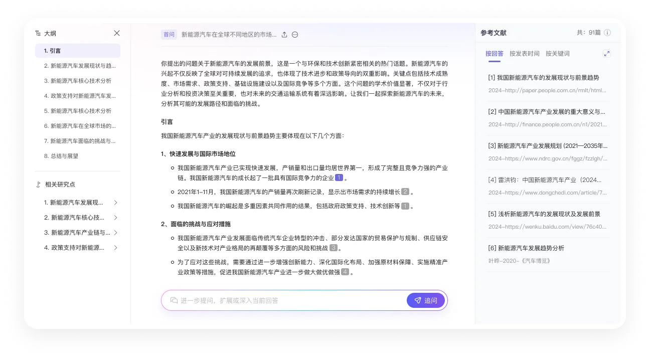Open the expand icon in 参考文献 panel
The width and height of the screenshot is (650, 359).
[x=607, y=53]
